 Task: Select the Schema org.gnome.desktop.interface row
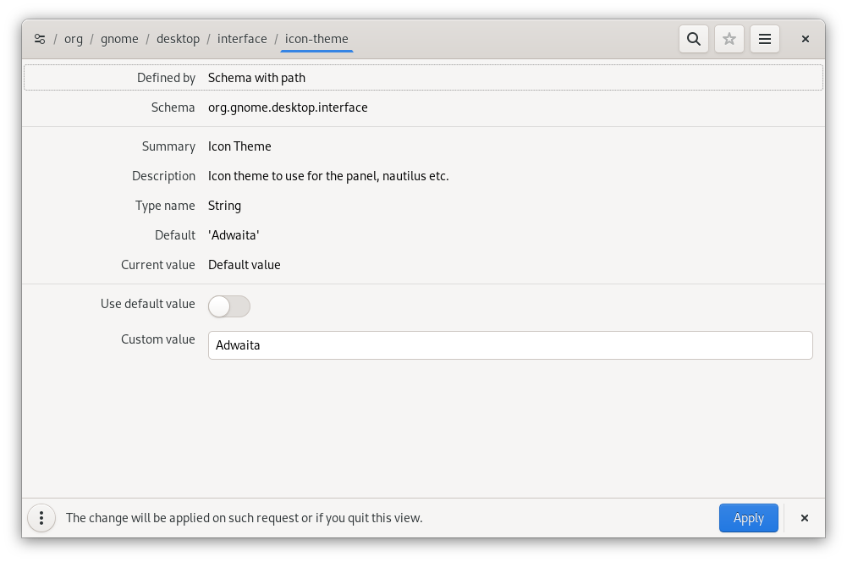[423, 107]
